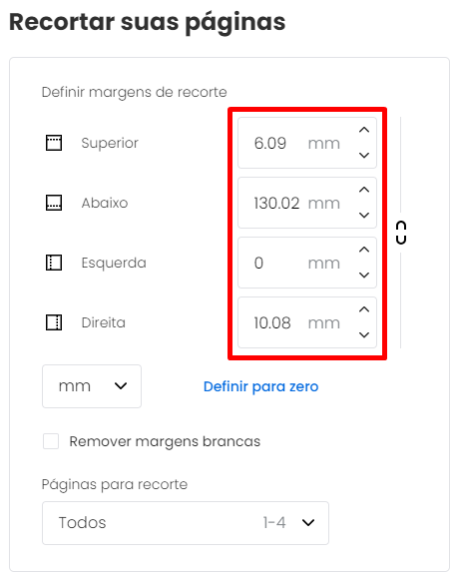Increase the Direita margin value
The width and height of the screenshot is (457, 578).
click(x=364, y=309)
